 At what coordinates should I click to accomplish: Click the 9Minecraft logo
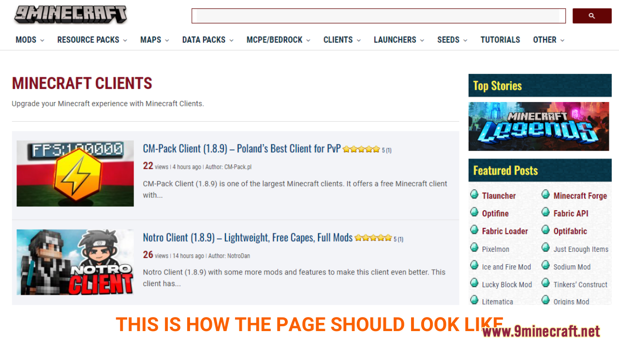tap(71, 14)
